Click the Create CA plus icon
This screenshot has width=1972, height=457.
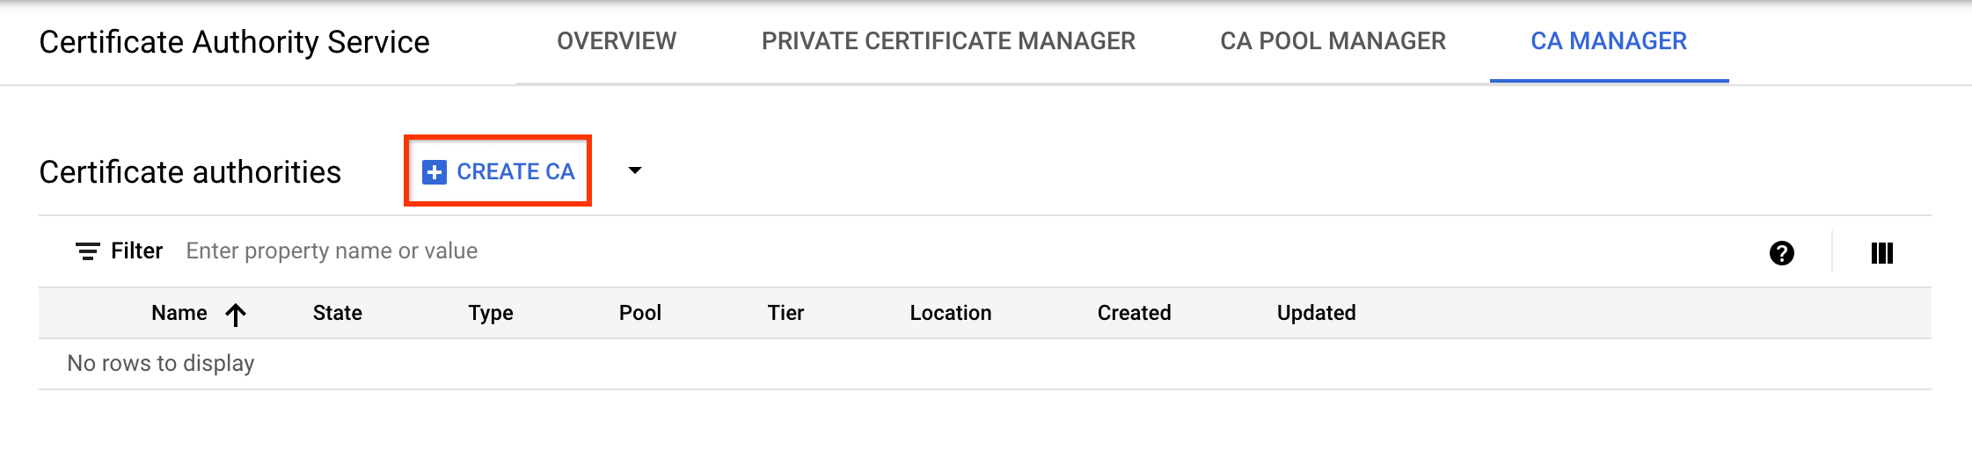435,171
